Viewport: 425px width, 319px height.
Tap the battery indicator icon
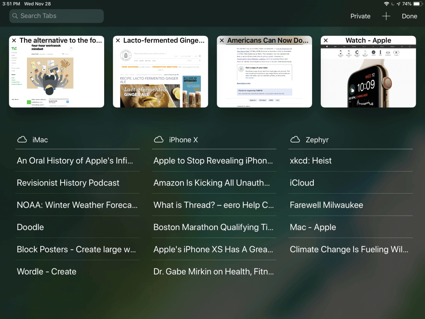(418, 4)
